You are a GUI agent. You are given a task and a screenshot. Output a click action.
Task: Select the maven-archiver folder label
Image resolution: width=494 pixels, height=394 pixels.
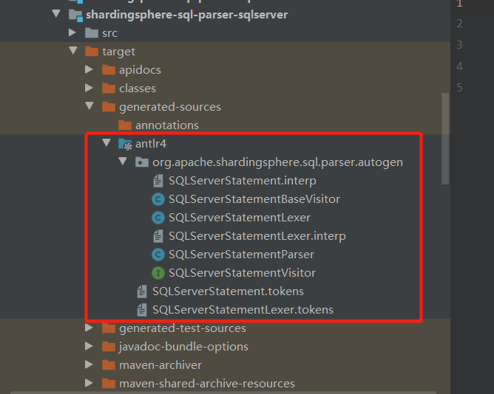(160, 365)
